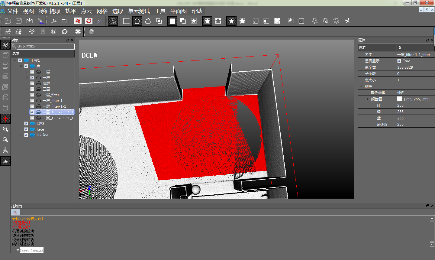435x260 pixels.
Task: Open the 点云 menu
Action: 86,11
